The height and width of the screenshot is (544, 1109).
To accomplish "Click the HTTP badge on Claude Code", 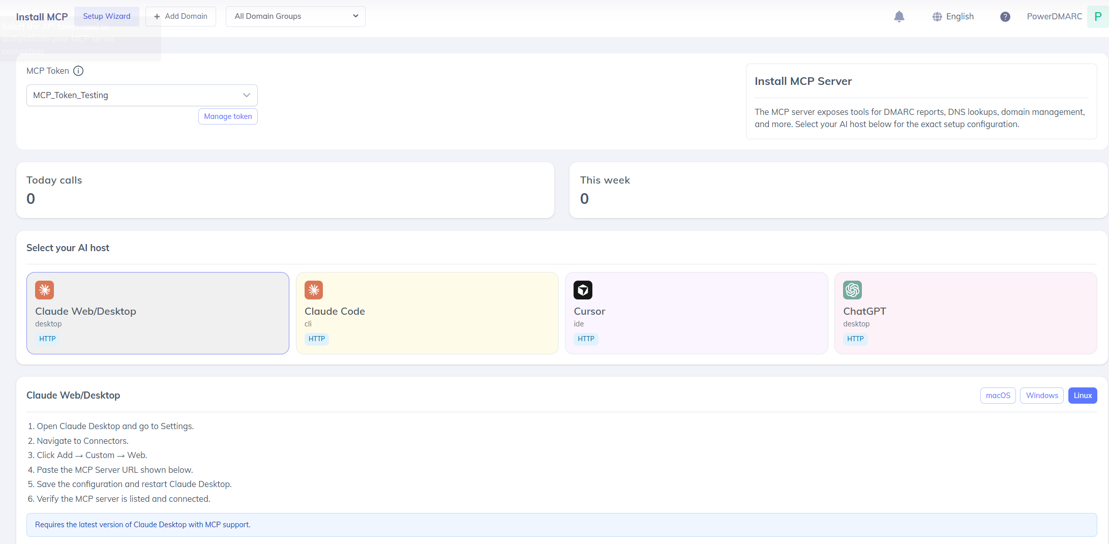I will [x=317, y=339].
